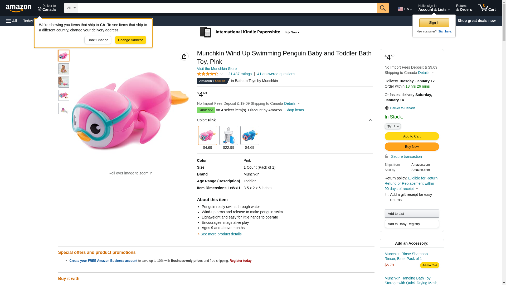Click the search magnifier button
This screenshot has width=506, height=285.
[x=383, y=8]
